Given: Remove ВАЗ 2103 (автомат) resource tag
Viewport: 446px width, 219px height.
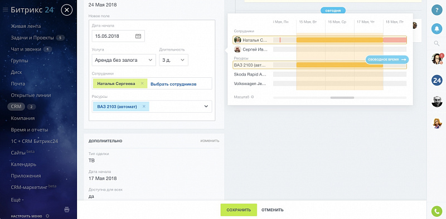Looking at the screenshot, I should pyautogui.click(x=144, y=106).
